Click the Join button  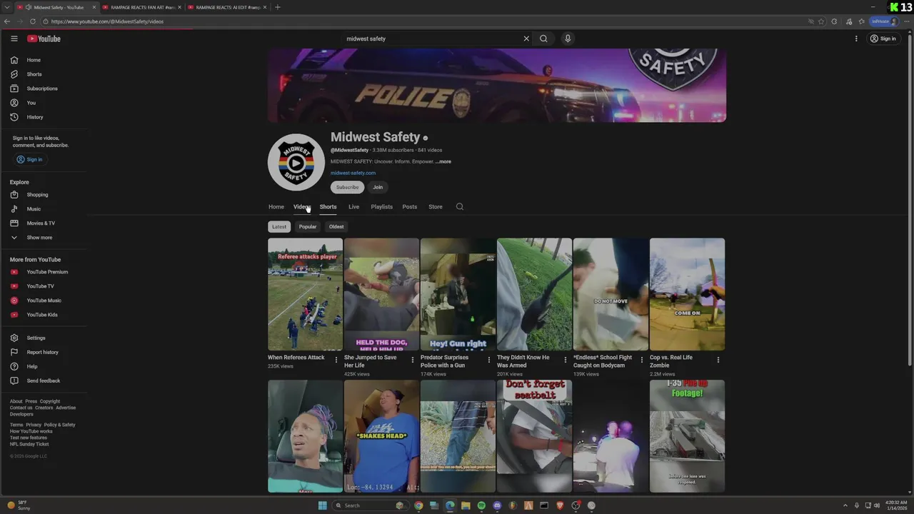[x=378, y=187]
